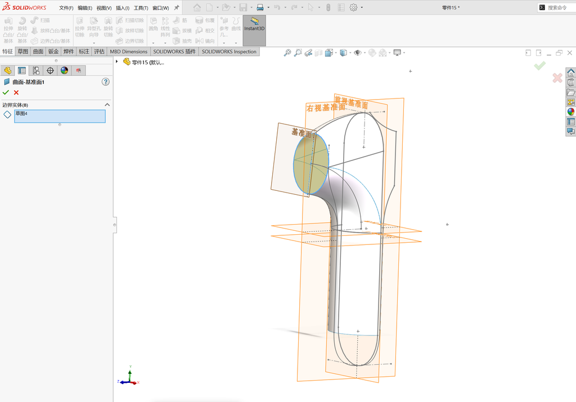Image resolution: width=576 pixels, height=402 pixels.
Task: Pin the menu bar with pushpin icon
Action: click(177, 7)
